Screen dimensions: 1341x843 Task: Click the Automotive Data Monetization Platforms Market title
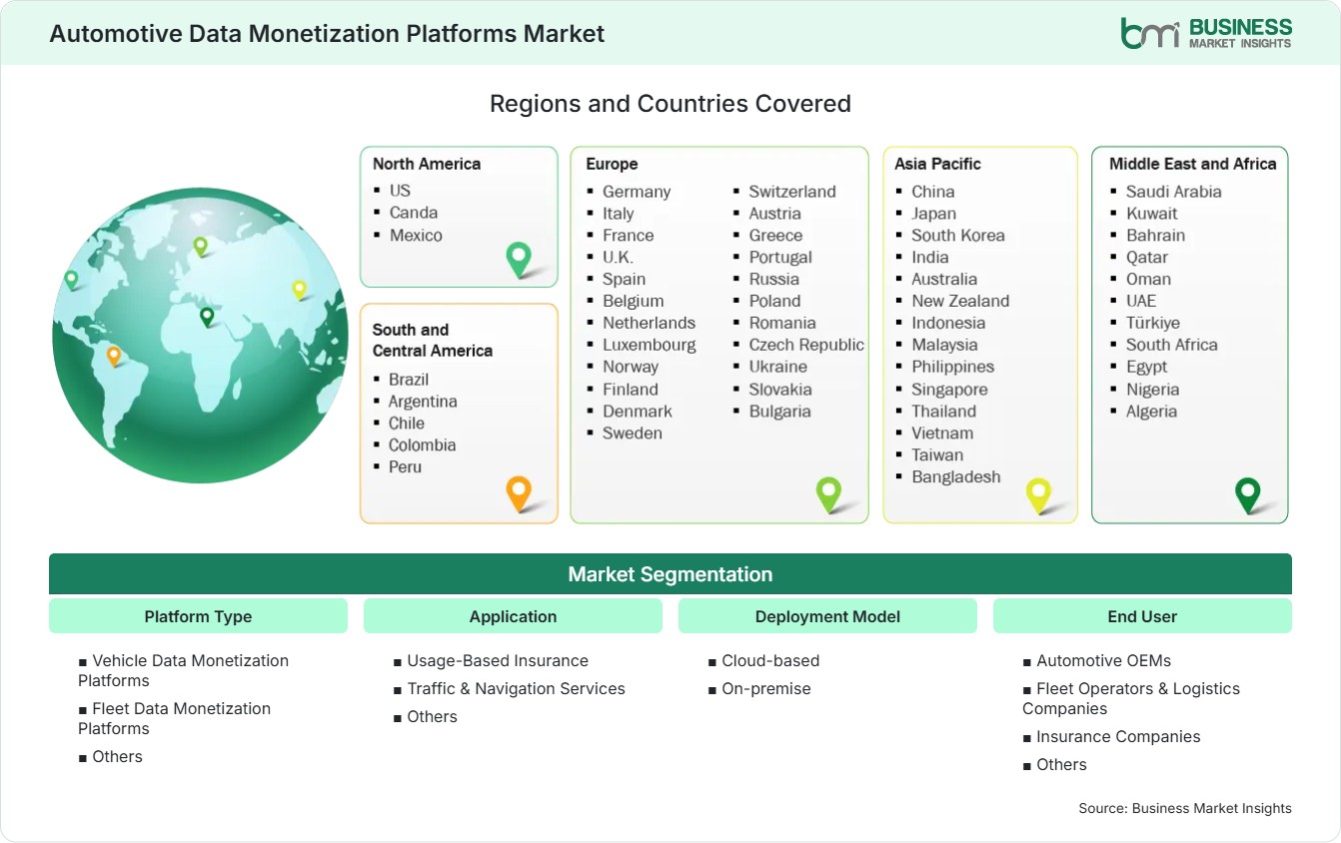(327, 33)
